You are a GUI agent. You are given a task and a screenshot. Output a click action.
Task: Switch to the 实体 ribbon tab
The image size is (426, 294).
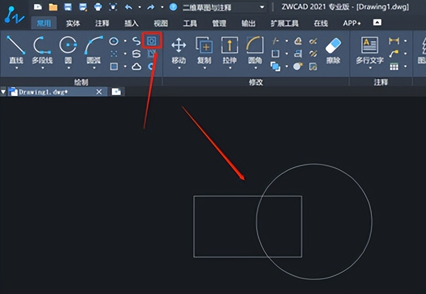pyautogui.click(x=73, y=23)
